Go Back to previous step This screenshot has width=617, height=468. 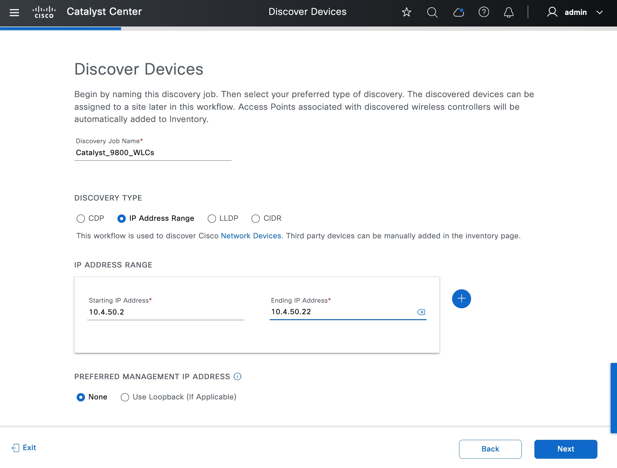coord(490,449)
